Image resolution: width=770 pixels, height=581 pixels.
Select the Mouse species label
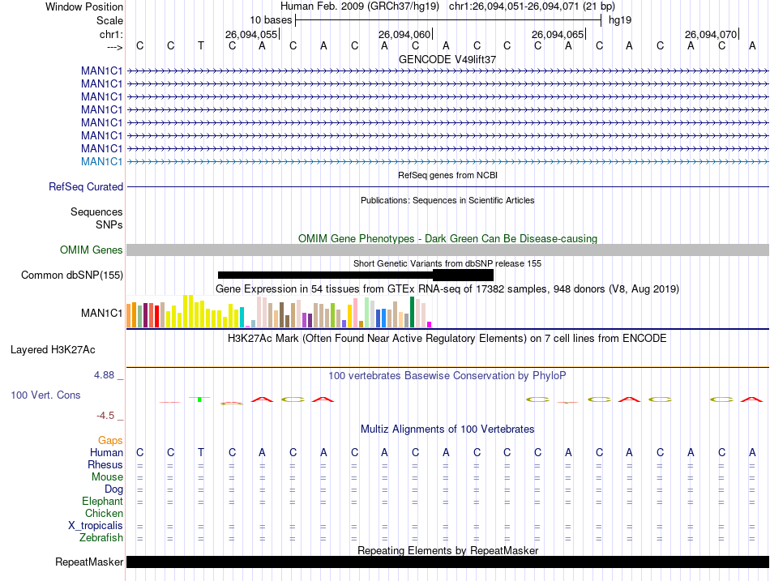coord(107,477)
